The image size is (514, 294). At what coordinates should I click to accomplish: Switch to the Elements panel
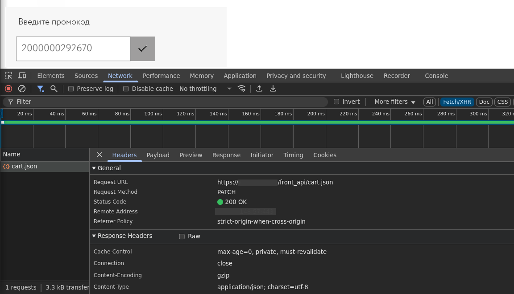(51, 76)
